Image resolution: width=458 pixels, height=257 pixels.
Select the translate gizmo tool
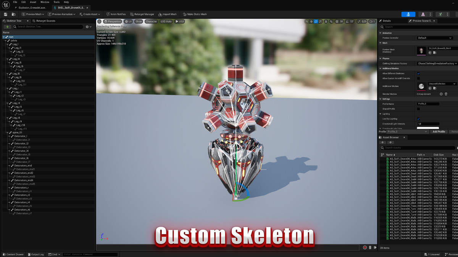point(311,22)
